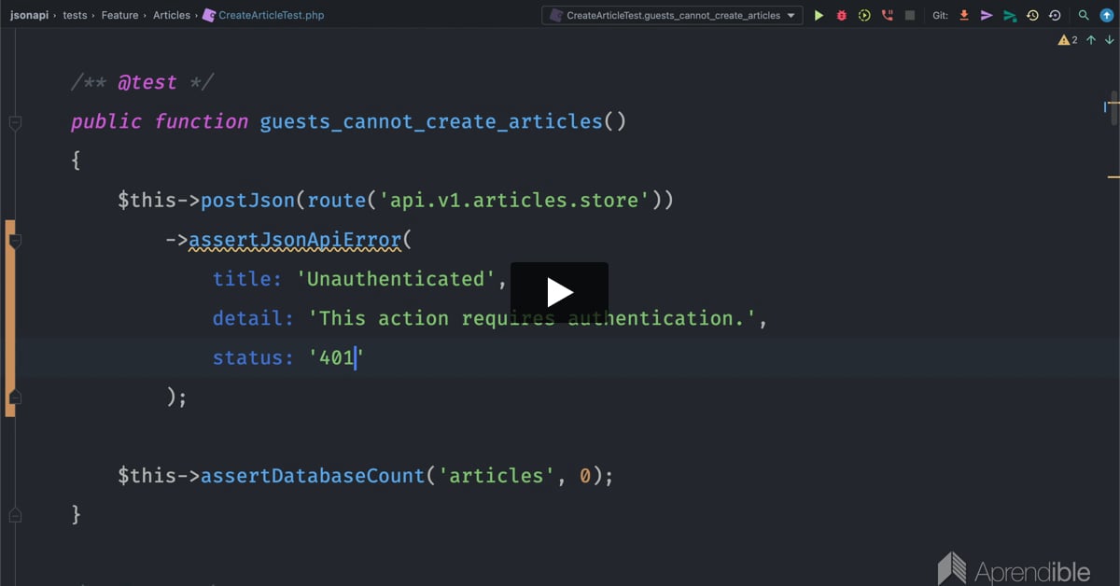Screen dimensions: 1120x586
Task: Click the guests_cannot_create_articles function name
Action: pyautogui.click(x=431, y=121)
